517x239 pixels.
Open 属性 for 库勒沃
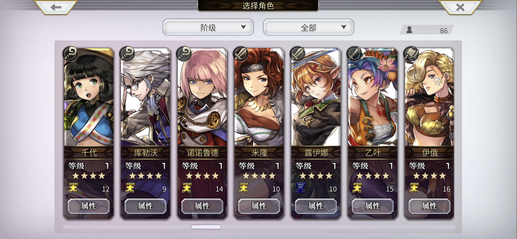pos(145,206)
